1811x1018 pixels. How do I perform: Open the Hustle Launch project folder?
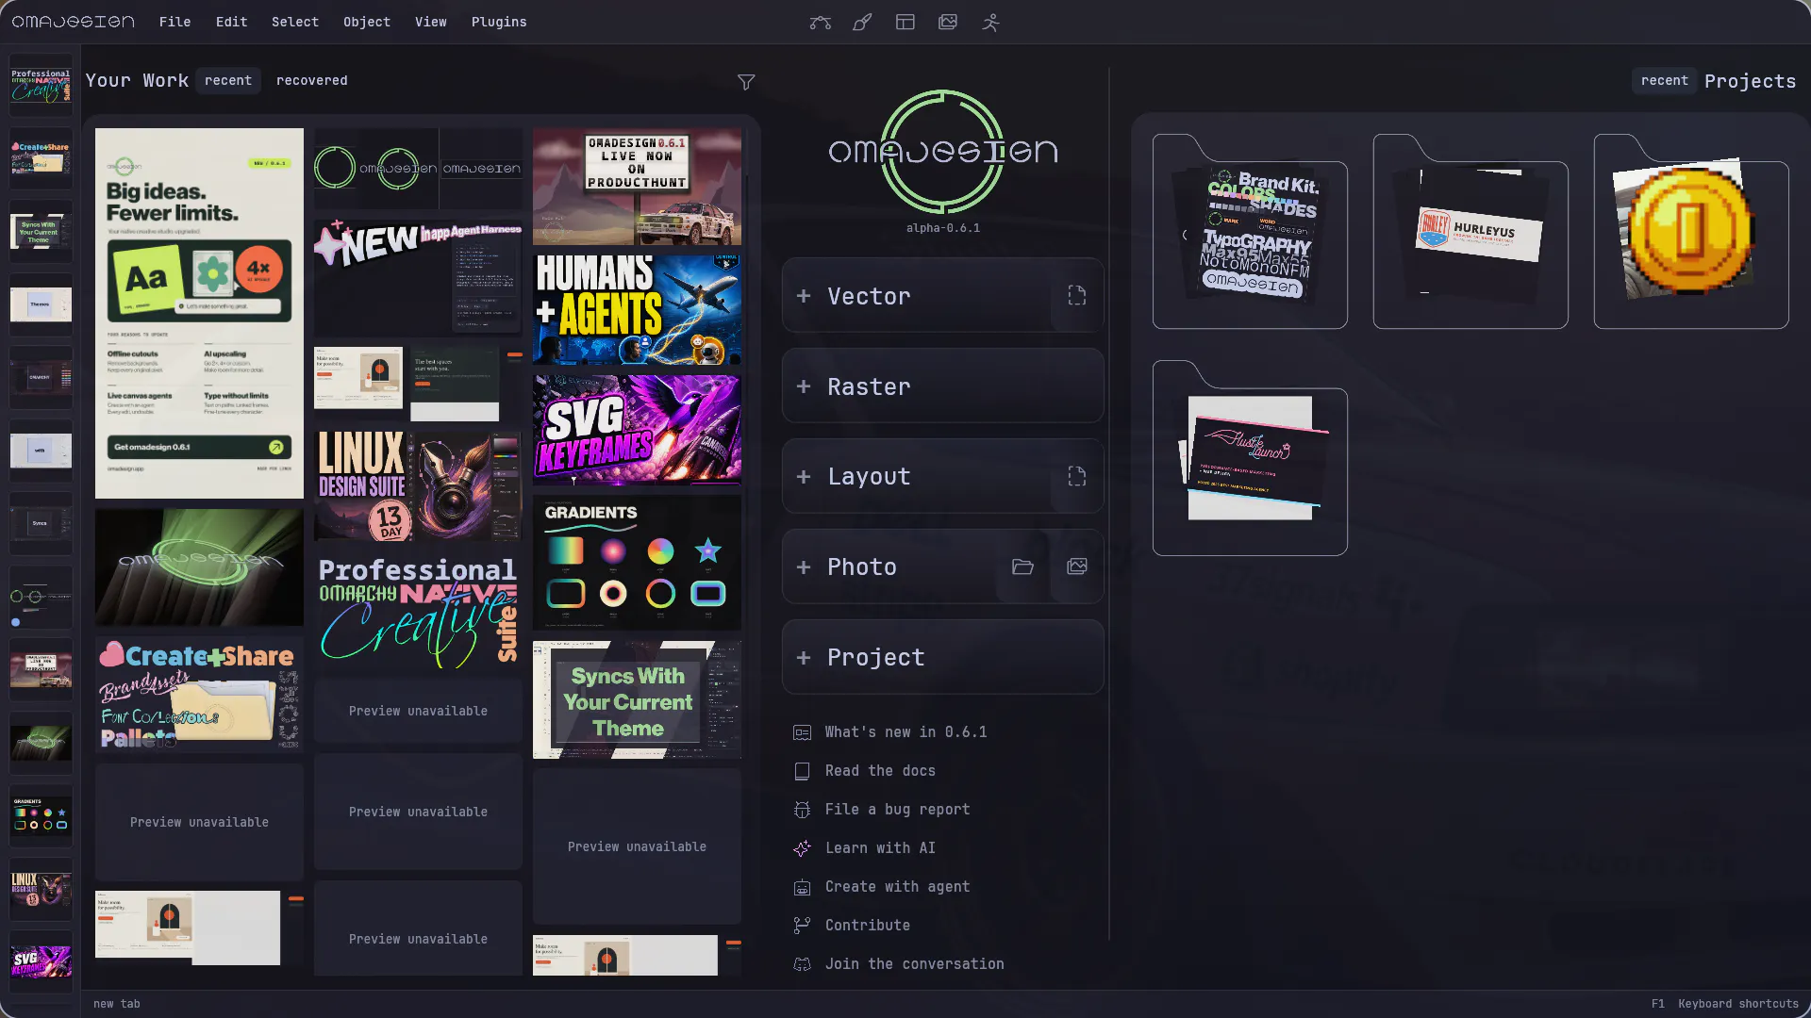click(1250, 458)
